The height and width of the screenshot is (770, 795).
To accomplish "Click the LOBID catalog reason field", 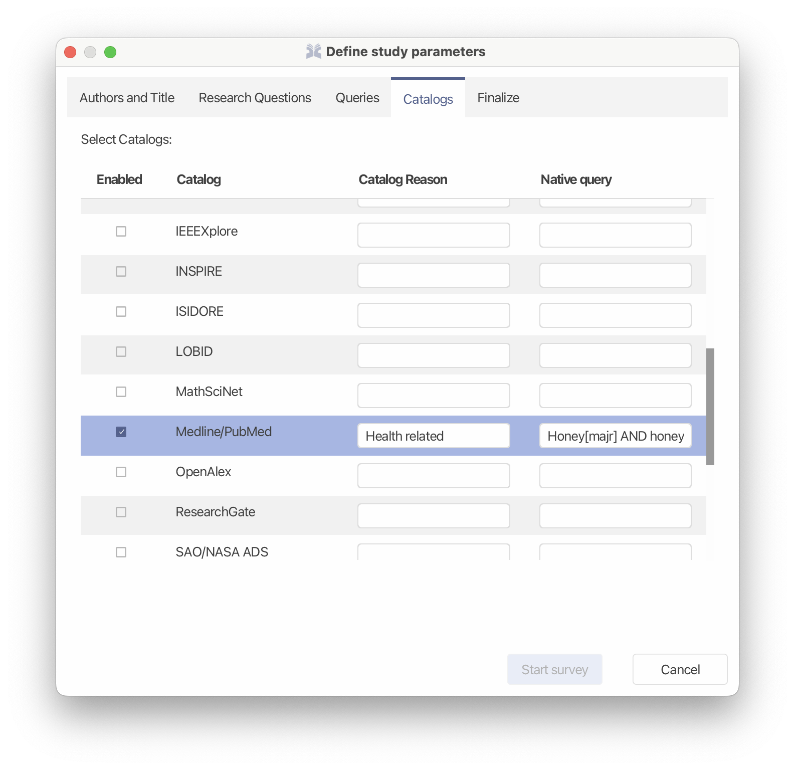I will click(x=434, y=355).
